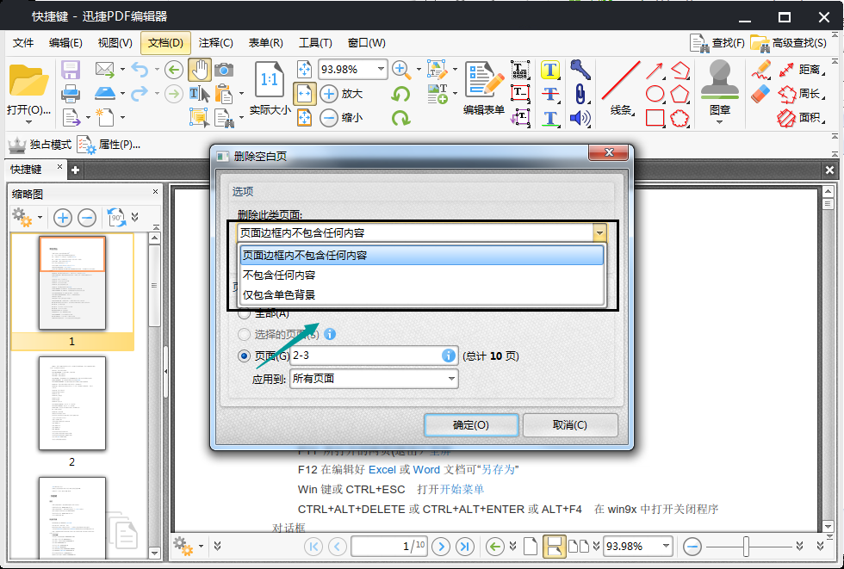Toggle 独占模式 exclusive mode
This screenshot has height=569, width=844.
(x=40, y=144)
